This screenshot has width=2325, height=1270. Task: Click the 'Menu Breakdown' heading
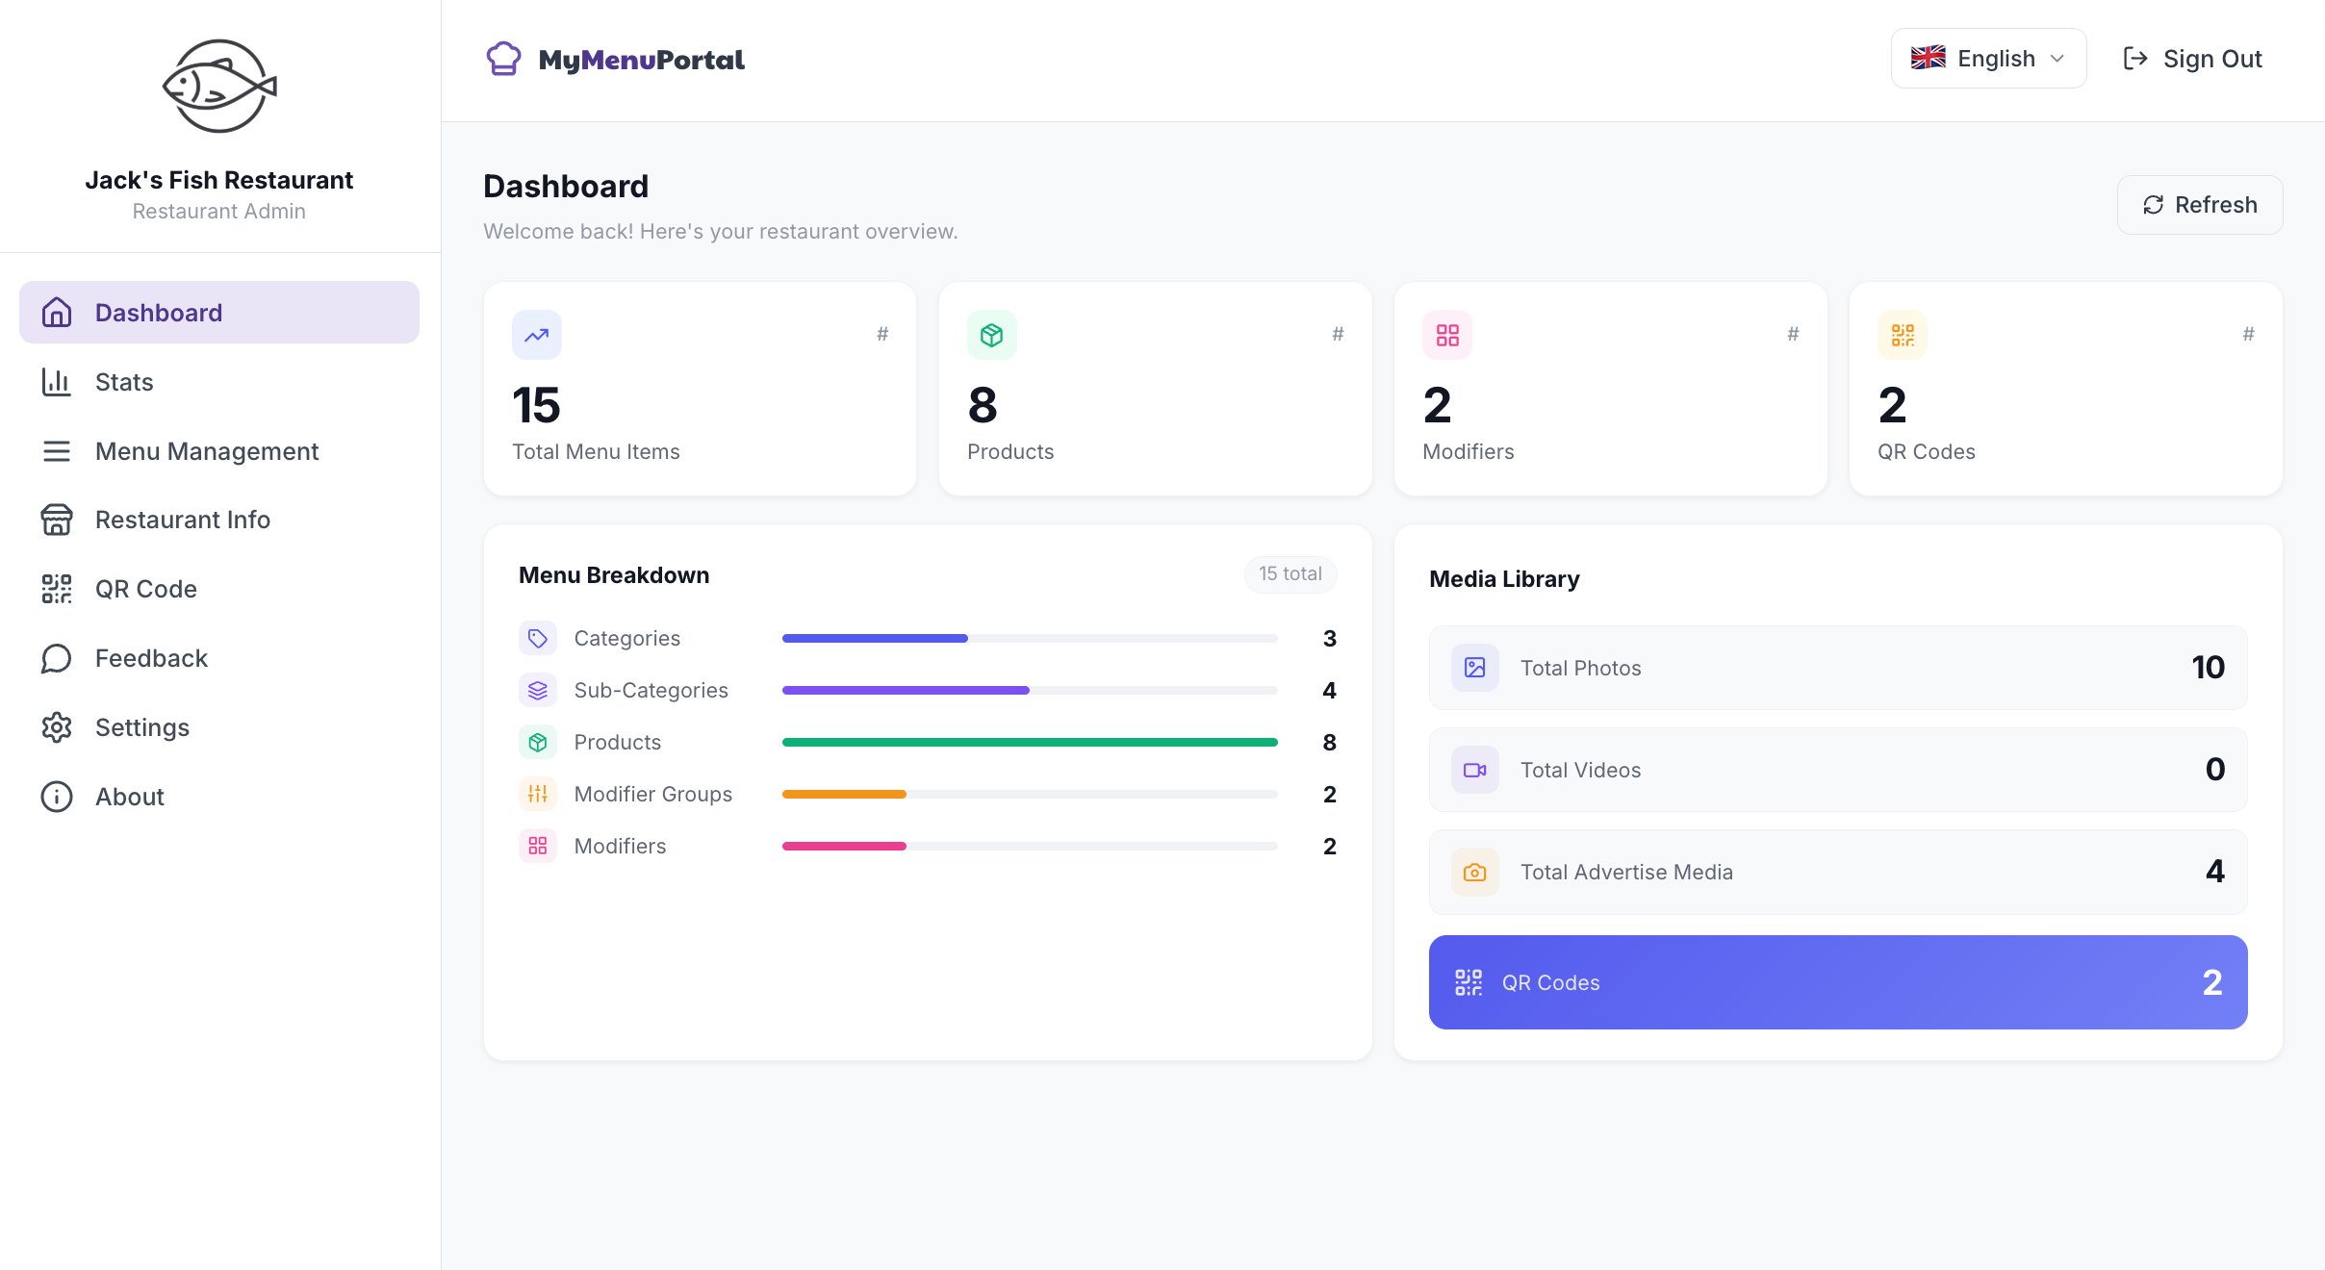point(614,575)
